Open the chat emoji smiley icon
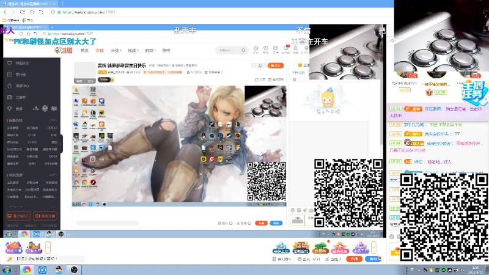The image size is (489, 275). click(392, 237)
